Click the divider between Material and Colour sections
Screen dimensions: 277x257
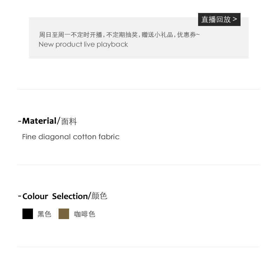(138, 165)
